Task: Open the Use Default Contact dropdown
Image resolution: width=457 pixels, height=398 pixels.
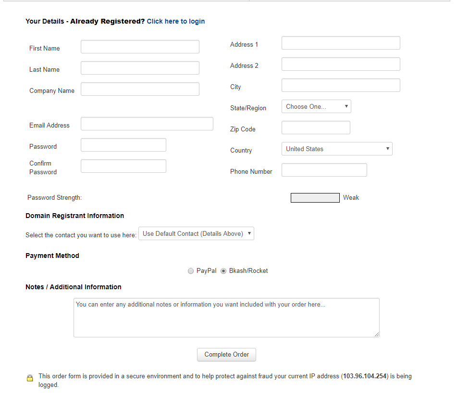Action: click(196, 234)
